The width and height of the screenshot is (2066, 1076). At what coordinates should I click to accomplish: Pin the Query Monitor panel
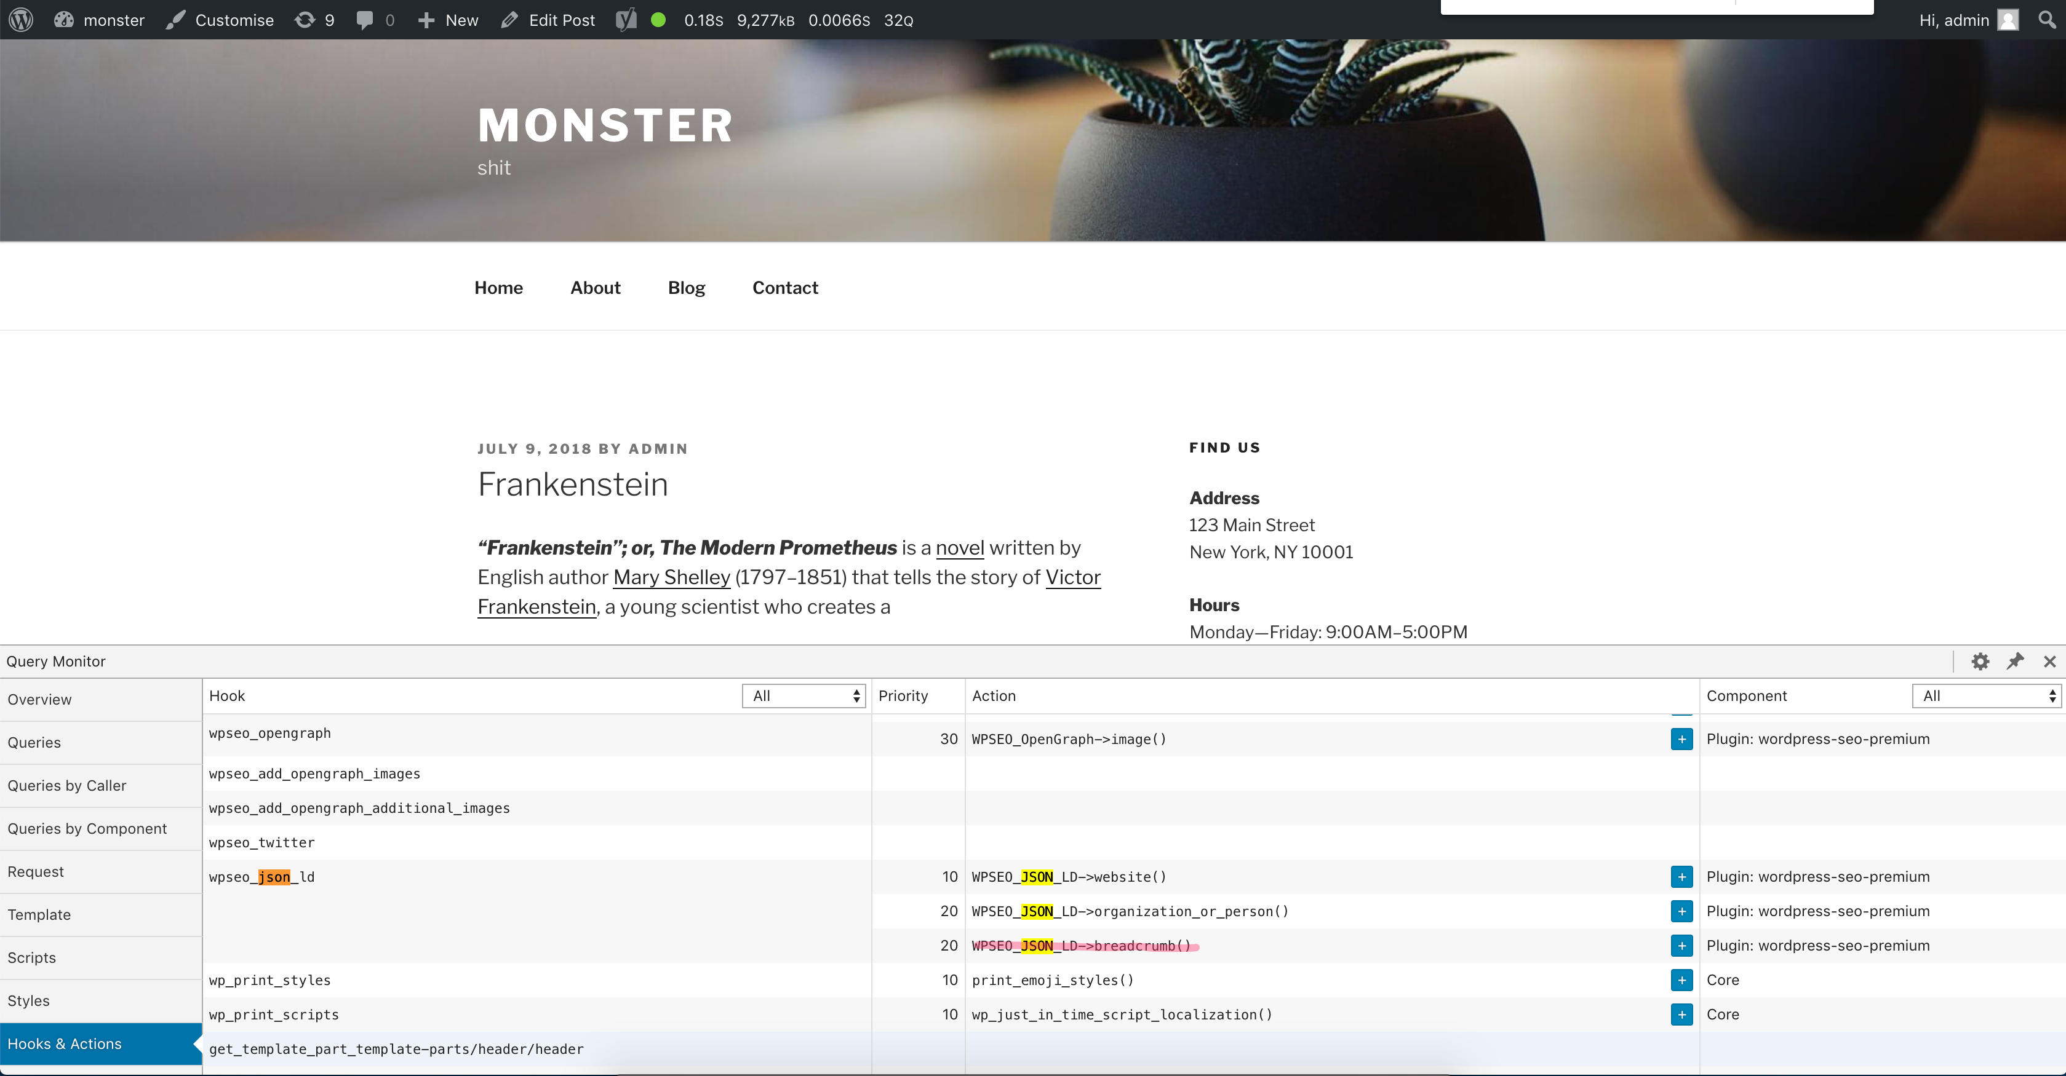pyautogui.click(x=2015, y=662)
